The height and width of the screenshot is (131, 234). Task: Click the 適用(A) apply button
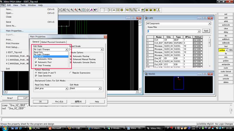pos(78,102)
